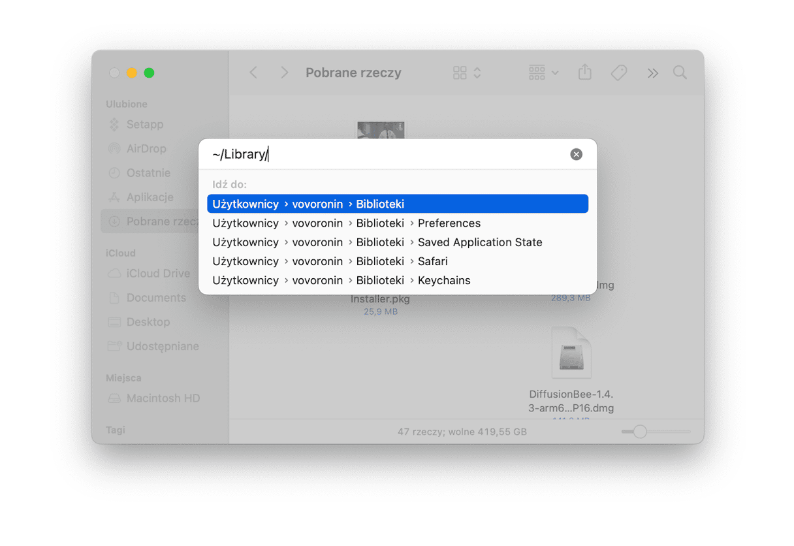
Task: Open the group-by options dropdown
Action: [x=543, y=72]
